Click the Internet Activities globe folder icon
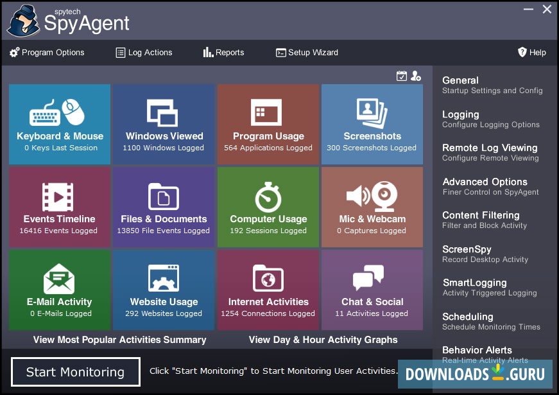The height and width of the screenshot is (395, 559). point(268,278)
